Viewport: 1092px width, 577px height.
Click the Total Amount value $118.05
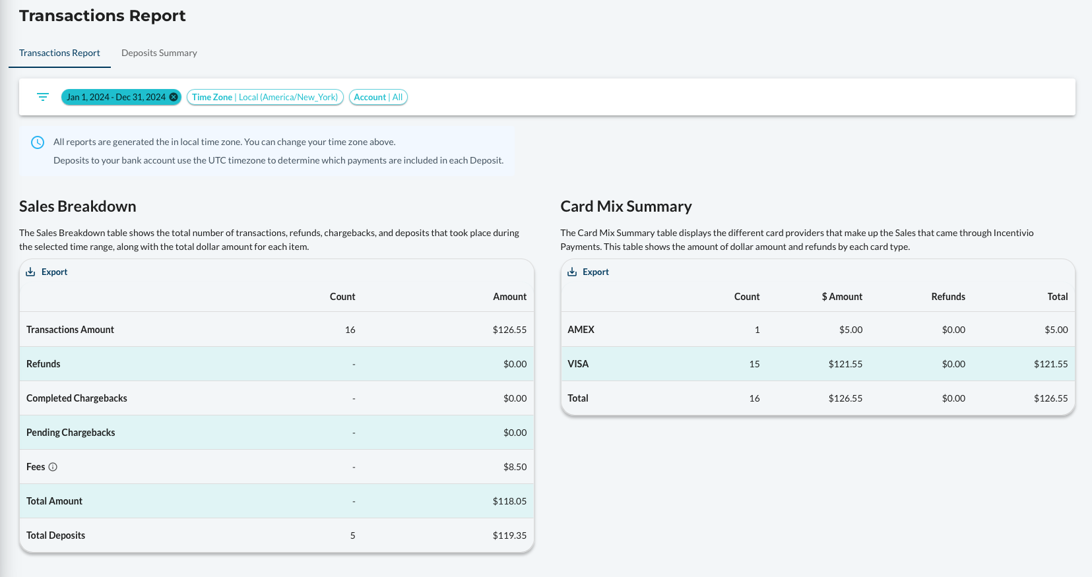510,501
